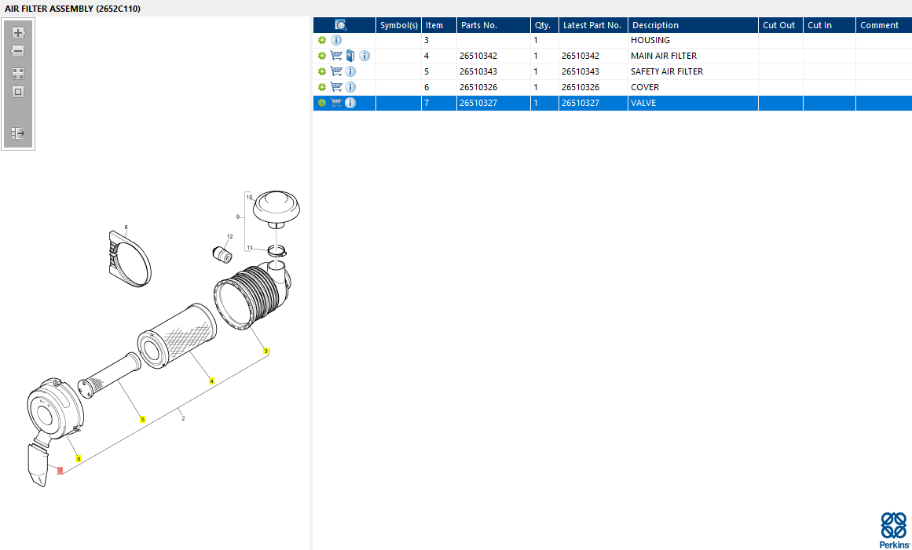Click parts number 26510343 cell
The image size is (912, 550).
[493, 71]
